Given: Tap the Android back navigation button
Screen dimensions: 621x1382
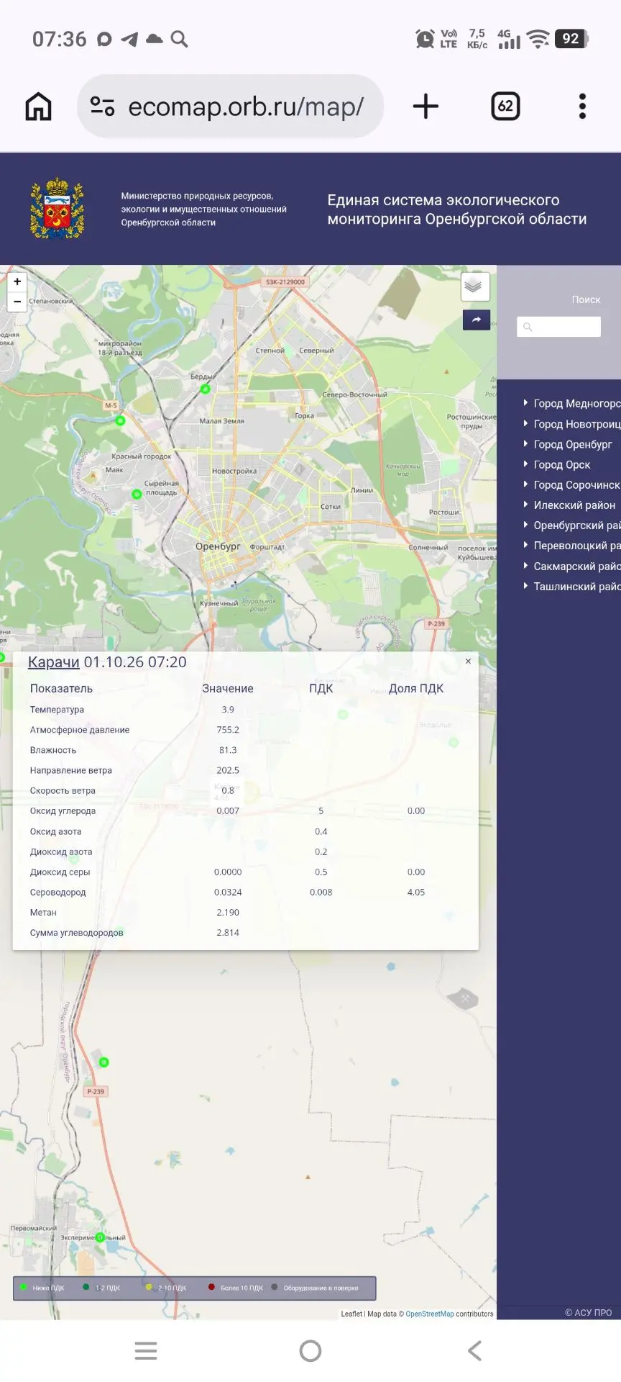Looking at the screenshot, I should [474, 1350].
